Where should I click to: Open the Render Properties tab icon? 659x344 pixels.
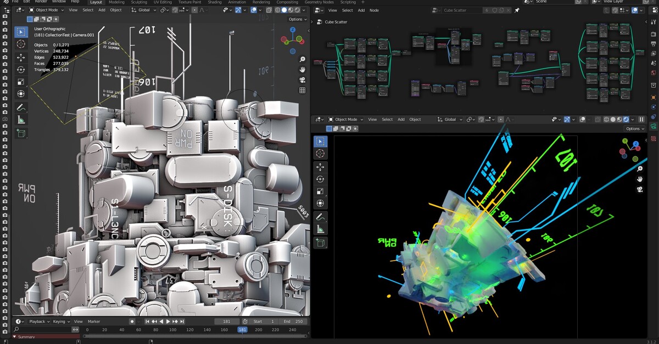pos(654,34)
